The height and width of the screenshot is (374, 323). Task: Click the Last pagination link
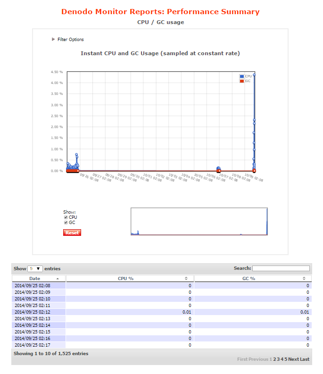[305, 359]
